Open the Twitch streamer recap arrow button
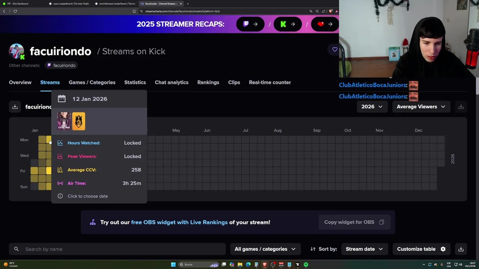 (250, 24)
